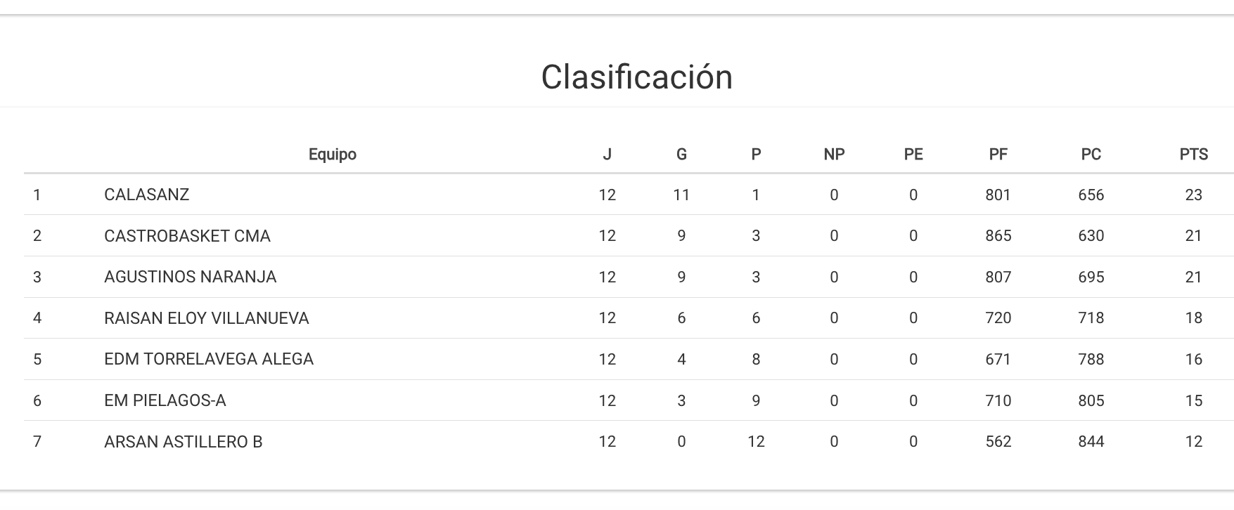Open the ARSAN ASTILLERO B team entry
Image resolution: width=1234 pixels, height=510 pixels.
183,442
